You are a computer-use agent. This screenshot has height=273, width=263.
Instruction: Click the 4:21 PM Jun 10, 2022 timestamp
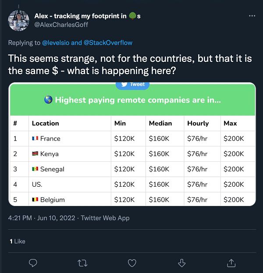tap(41, 218)
